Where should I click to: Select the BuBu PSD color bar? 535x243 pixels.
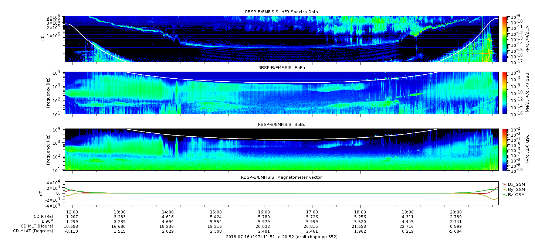504,149
